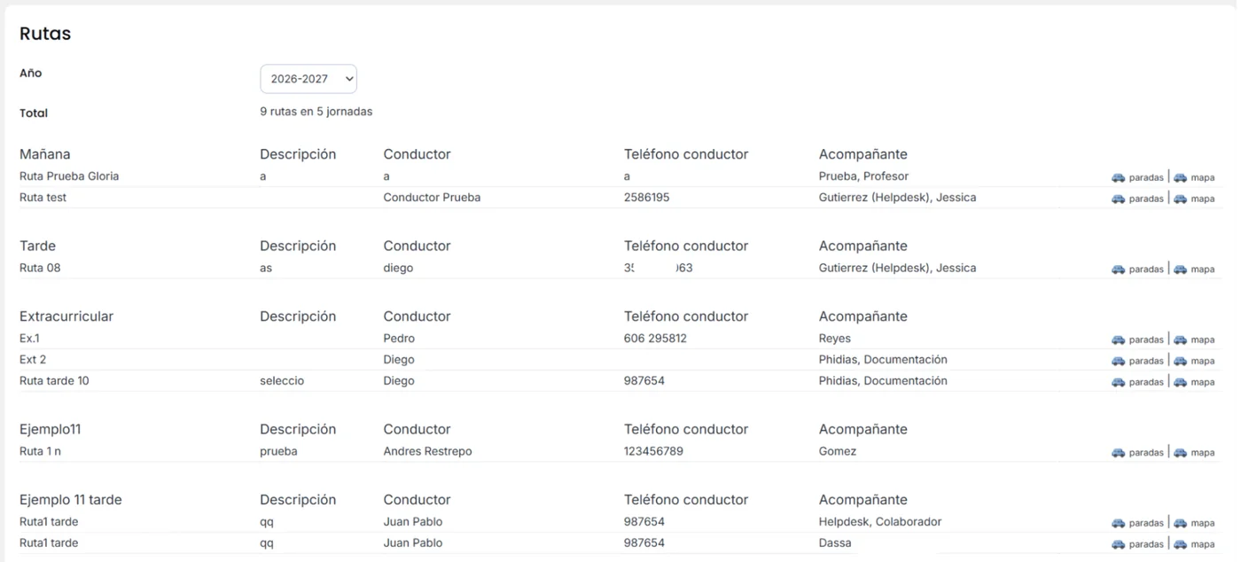Select the Ruta Prueba Gloria route name
Viewport: 1241px width, 562px height.
click(x=69, y=176)
